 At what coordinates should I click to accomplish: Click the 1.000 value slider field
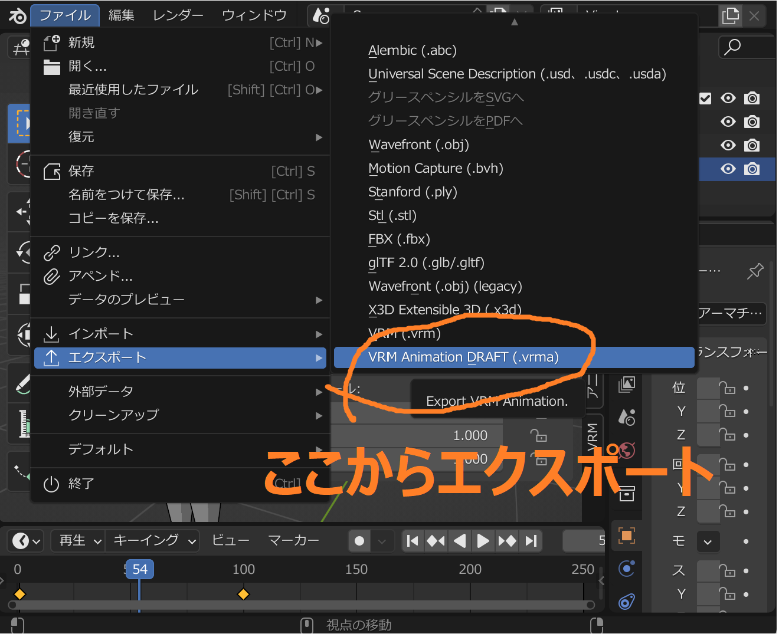click(x=417, y=436)
